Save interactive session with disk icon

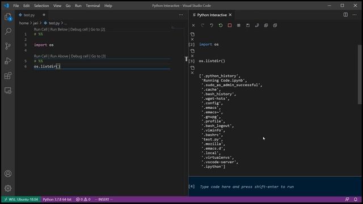coord(248,25)
